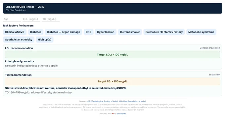Click the 'TG 150–499 mg/dL' note
Viewport: 225px width, 125px height.
[x=39, y=93]
